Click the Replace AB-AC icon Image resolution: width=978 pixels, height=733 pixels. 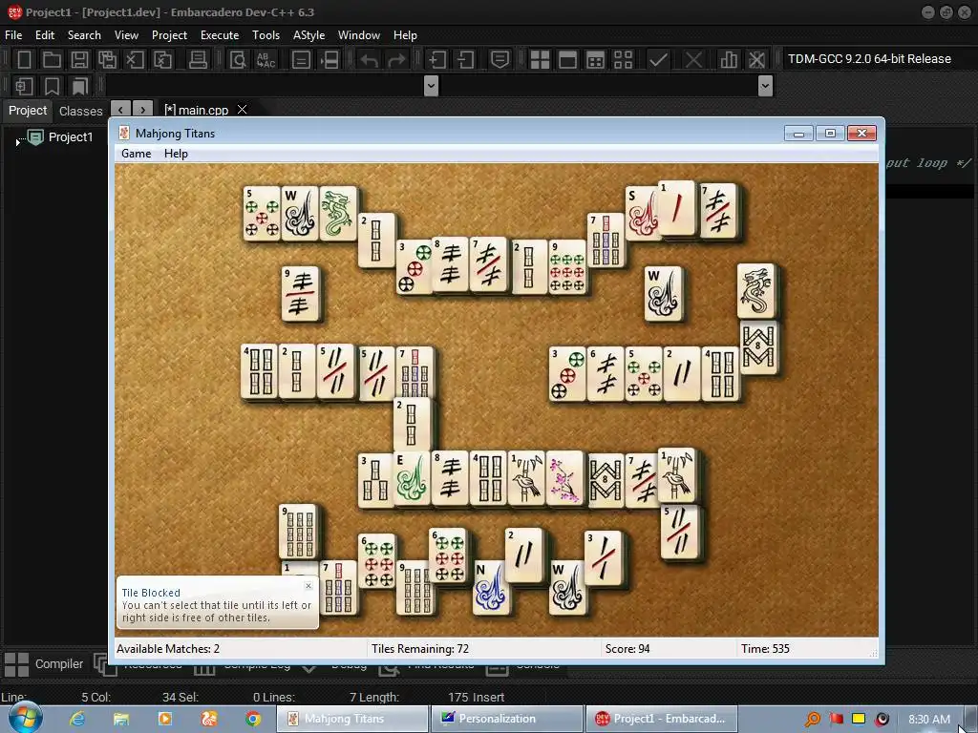[266, 60]
